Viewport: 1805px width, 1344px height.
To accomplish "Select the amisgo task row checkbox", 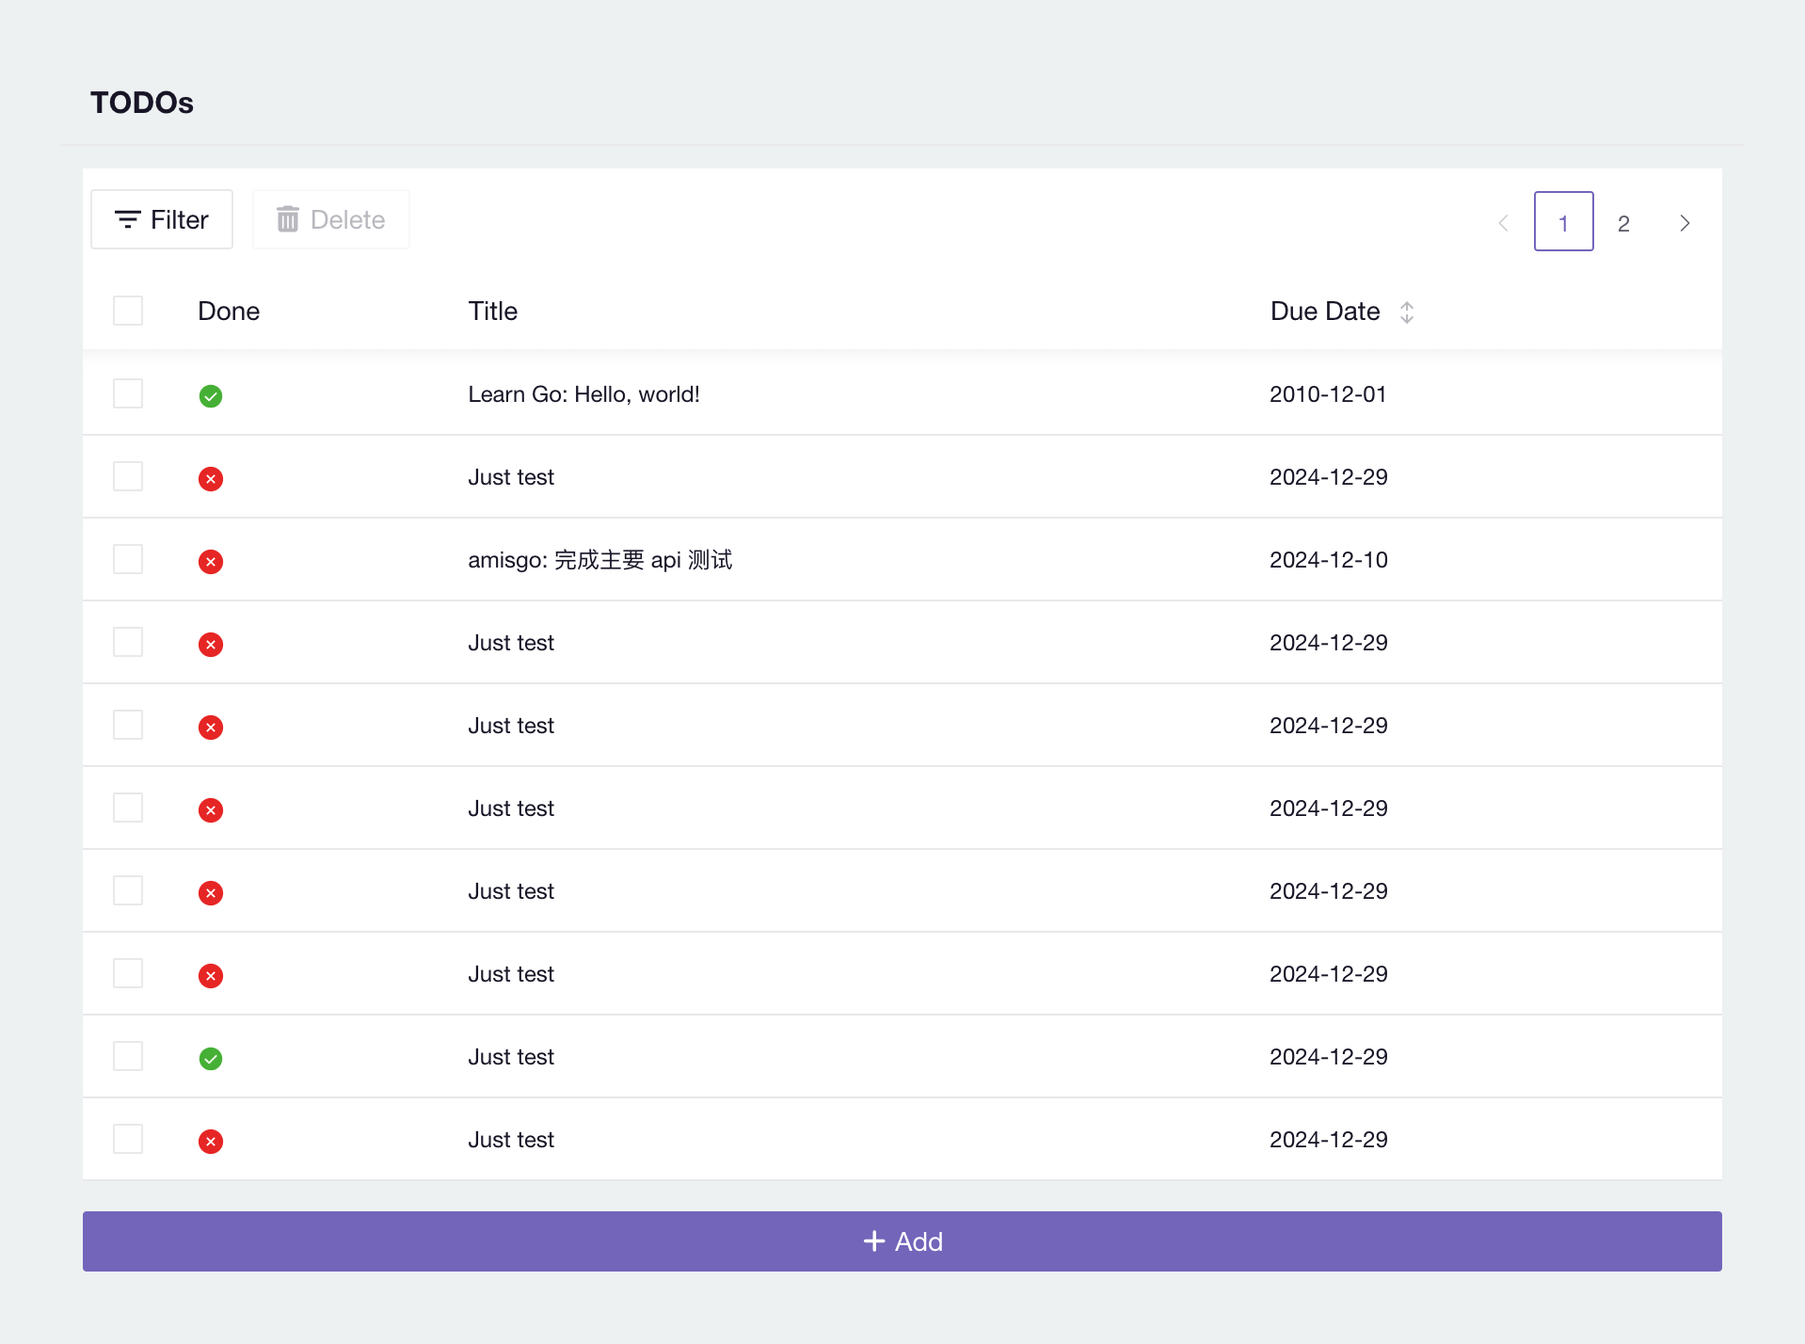I will pos(128,559).
